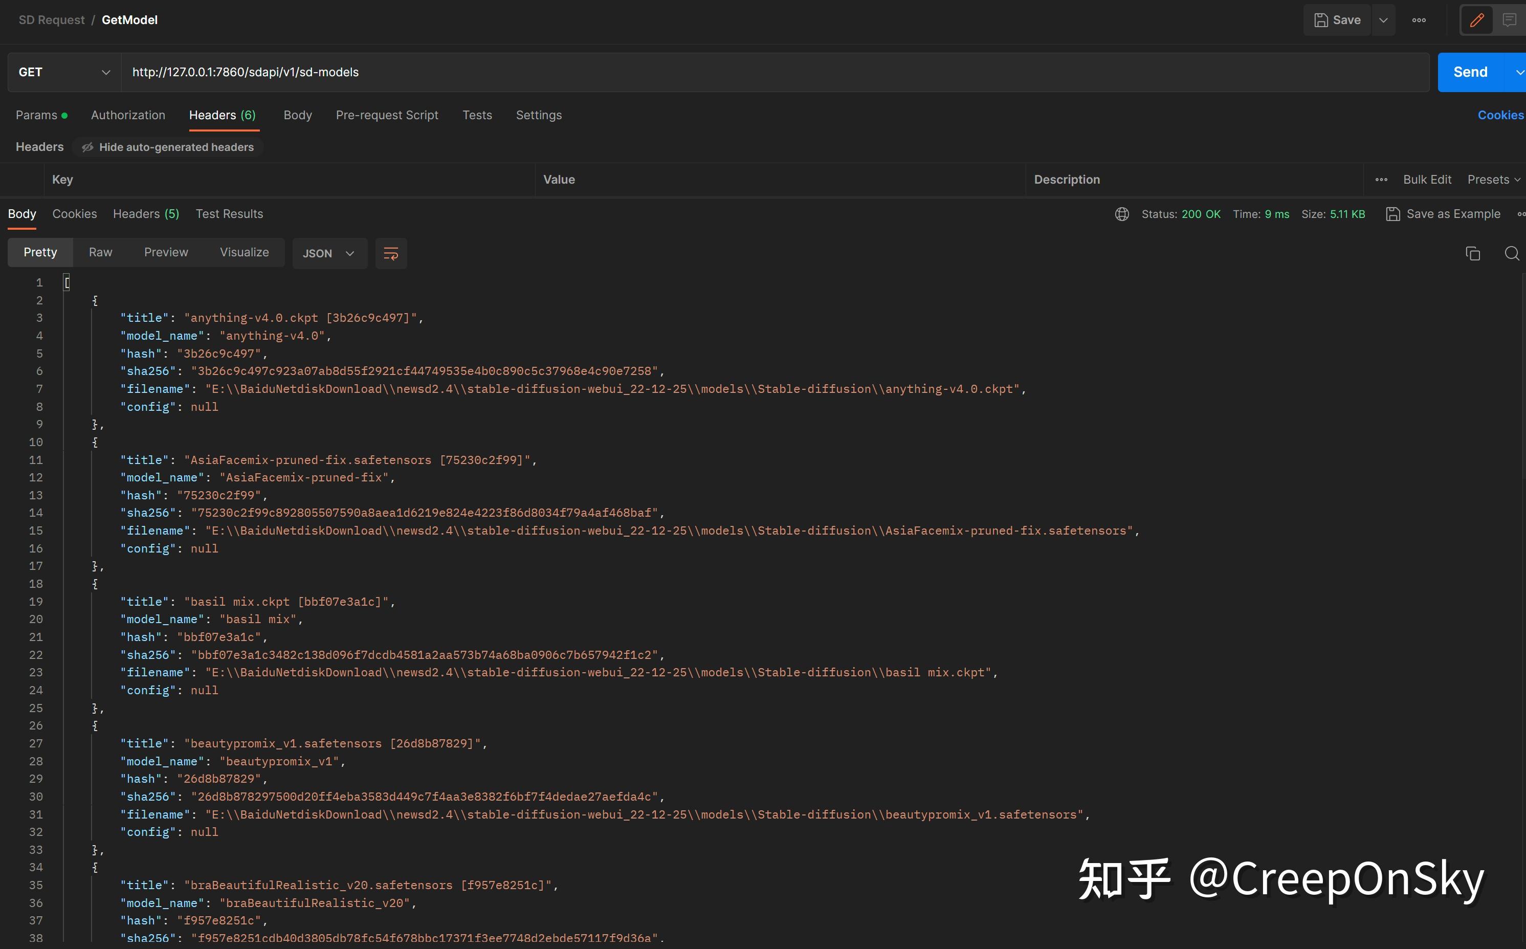Click Bulk Edit for headers
This screenshot has width=1526, height=949.
click(1427, 180)
